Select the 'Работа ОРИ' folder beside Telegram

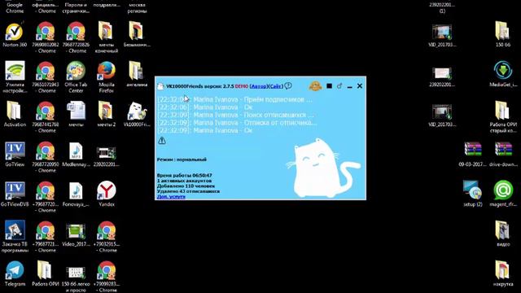coord(46,273)
